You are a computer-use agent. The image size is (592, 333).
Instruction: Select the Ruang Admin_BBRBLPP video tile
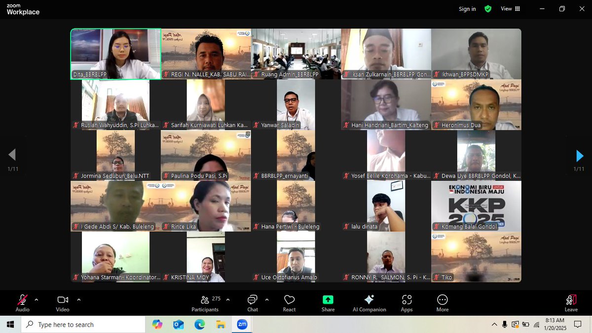[296, 54]
